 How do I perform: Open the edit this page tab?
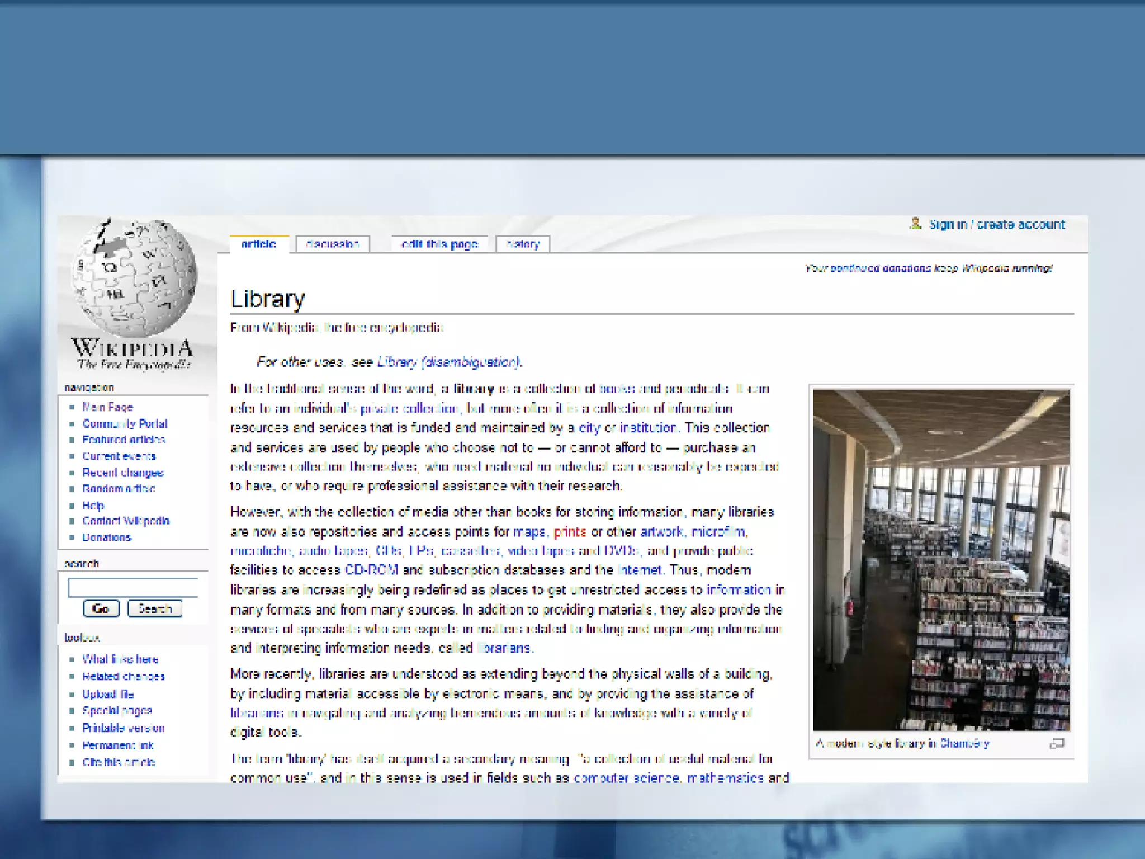(439, 244)
